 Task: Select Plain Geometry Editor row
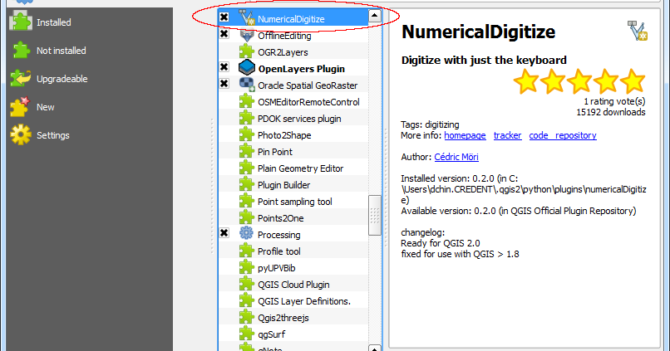click(293, 168)
